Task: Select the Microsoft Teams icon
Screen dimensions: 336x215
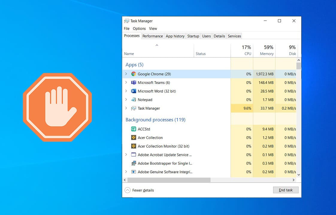Action: (x=134, y=82)
